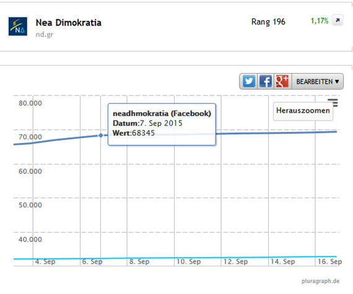Viewport: 353px width, 294px height.
Task: Click the Wert:68345 tooltip value
Action: click(x=134, y=133)
